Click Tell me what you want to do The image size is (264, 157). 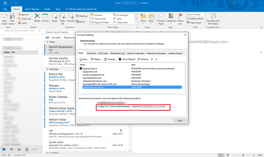pyautogui.click(x=81, y=9)
